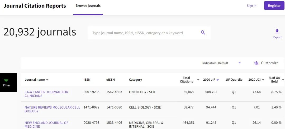Click the Export download icon
This screenshot has width=285, height=129.
pos(277,31)
